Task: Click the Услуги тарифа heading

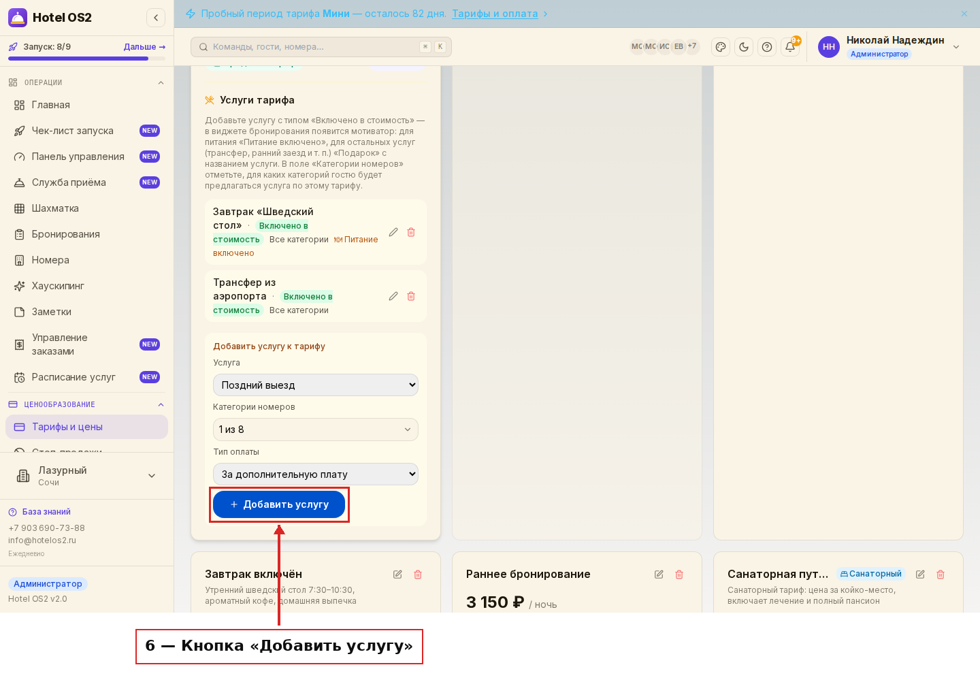Action: [257, 100]
